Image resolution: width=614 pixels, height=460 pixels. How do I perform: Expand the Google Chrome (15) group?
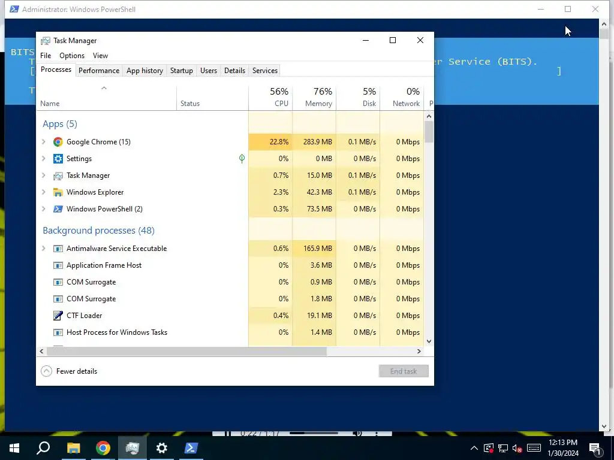[44, 142]
